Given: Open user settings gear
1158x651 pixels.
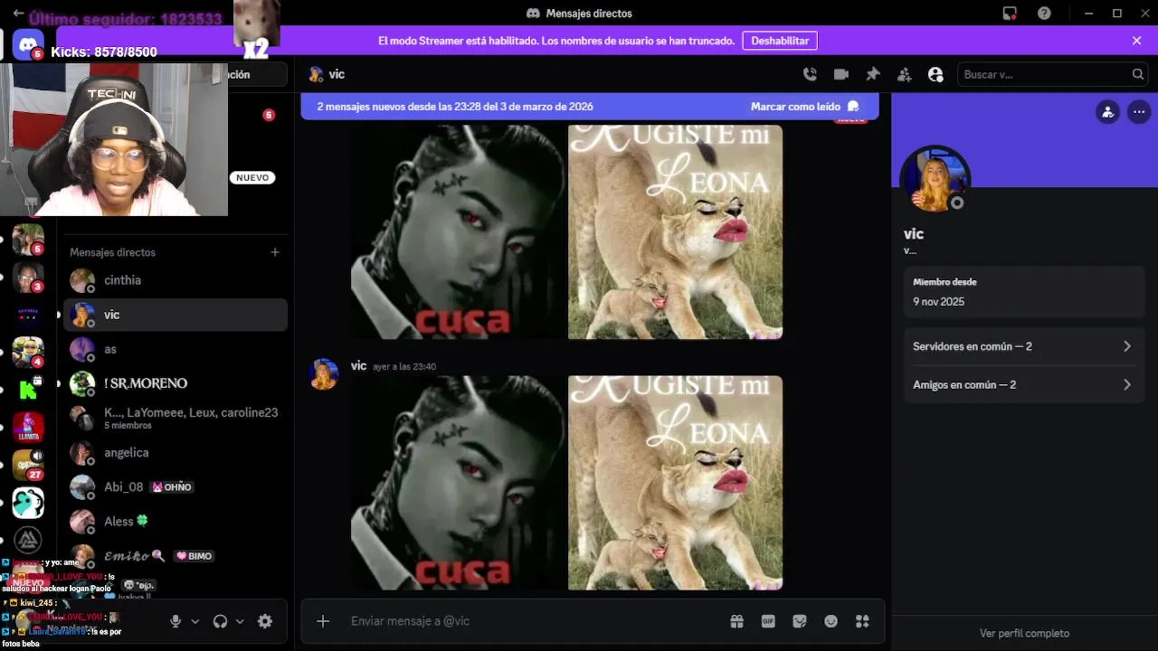Looking at the screenshot, I should tap(265, 621).
